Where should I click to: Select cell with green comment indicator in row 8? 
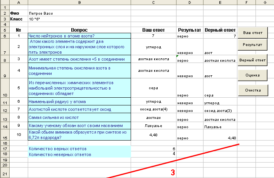pyautogui.click(x=190, y=59)
